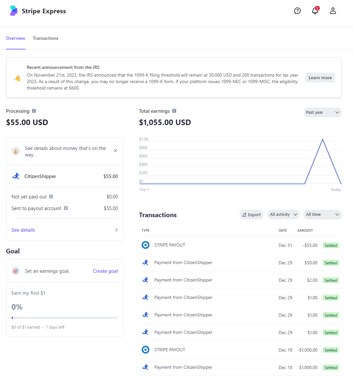Click the $1,055.00 USD total earnings value
Image resolution: width=353 pixels, height=381 pixels.
tap(165, 122)
